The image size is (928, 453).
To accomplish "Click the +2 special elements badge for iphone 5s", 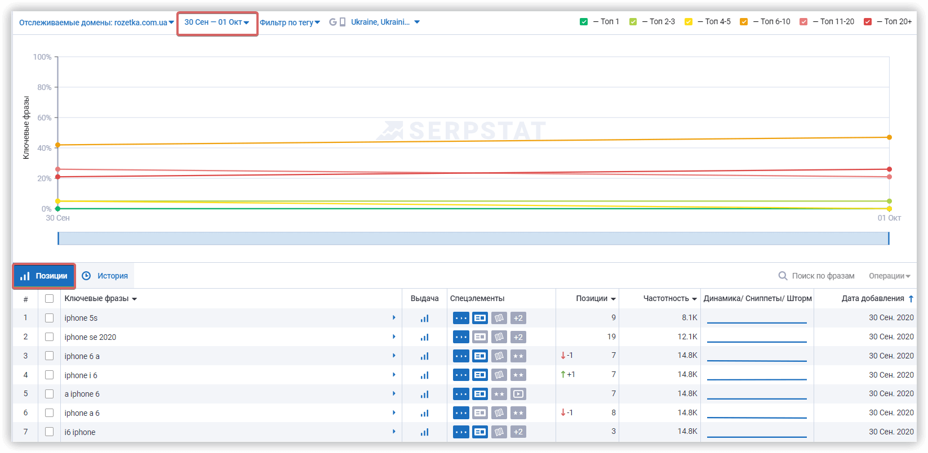I will coord(518,319).
